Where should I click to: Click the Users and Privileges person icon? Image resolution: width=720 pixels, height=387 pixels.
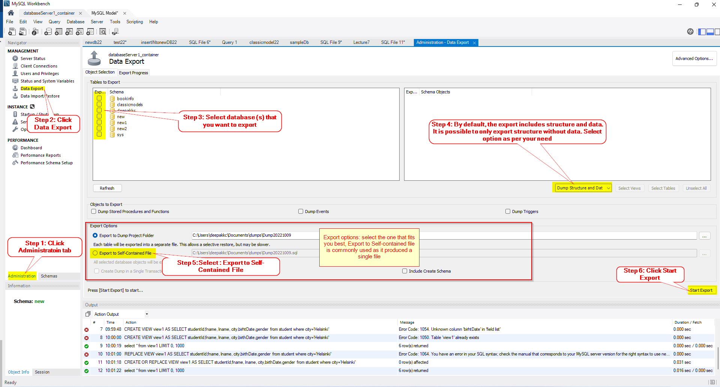pos(15,73)
